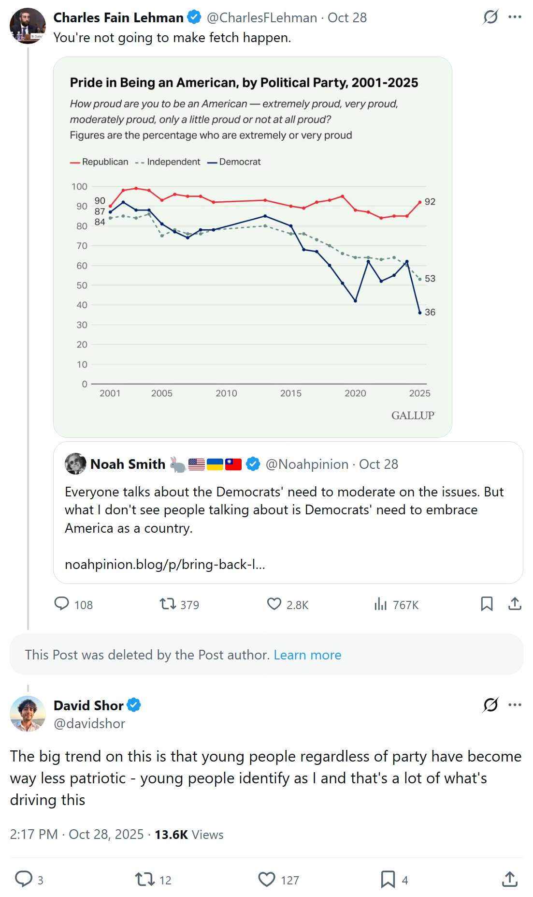View analytics for the 767K views post
Screen dimensions: 533x897
(x=381, y=604)
